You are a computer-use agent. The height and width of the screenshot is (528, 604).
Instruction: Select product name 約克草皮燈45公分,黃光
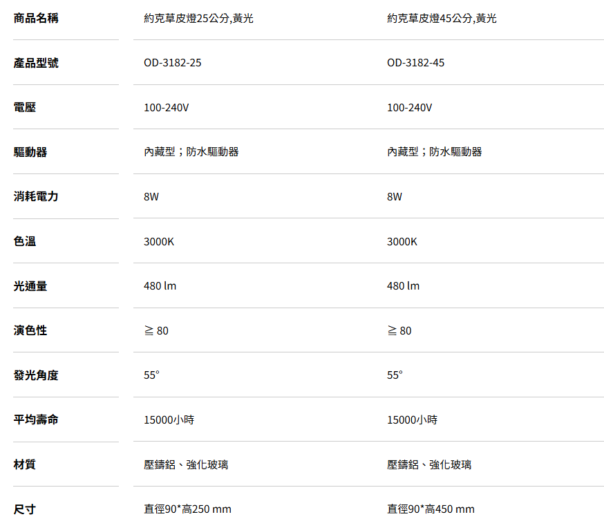(442, 19)
